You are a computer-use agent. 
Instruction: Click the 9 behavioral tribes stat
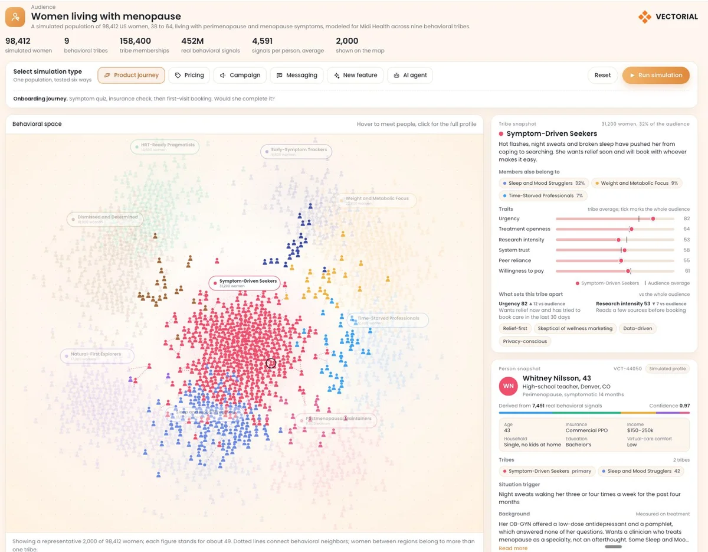(86, 45)
